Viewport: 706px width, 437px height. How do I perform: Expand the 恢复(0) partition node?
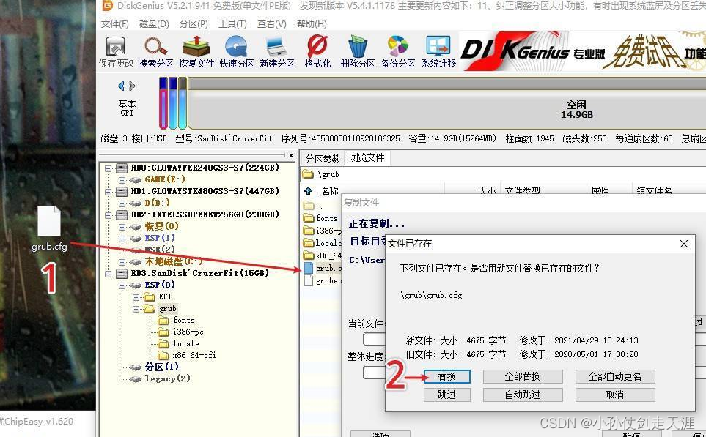click(x=122, y=227)
